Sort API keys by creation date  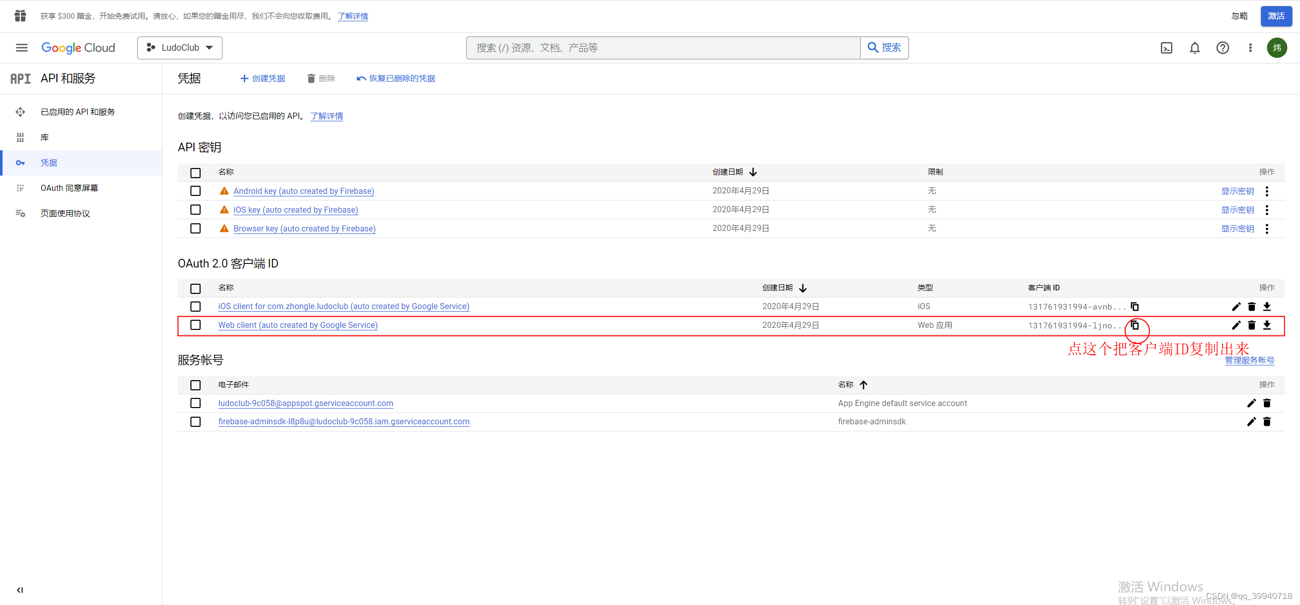(x=735, y=172)
